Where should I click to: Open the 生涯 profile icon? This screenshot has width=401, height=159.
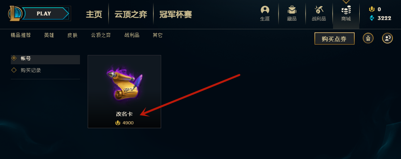[x=265, y=10]
